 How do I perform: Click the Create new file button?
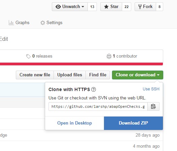pyautogui.click(x=35, y=75)
